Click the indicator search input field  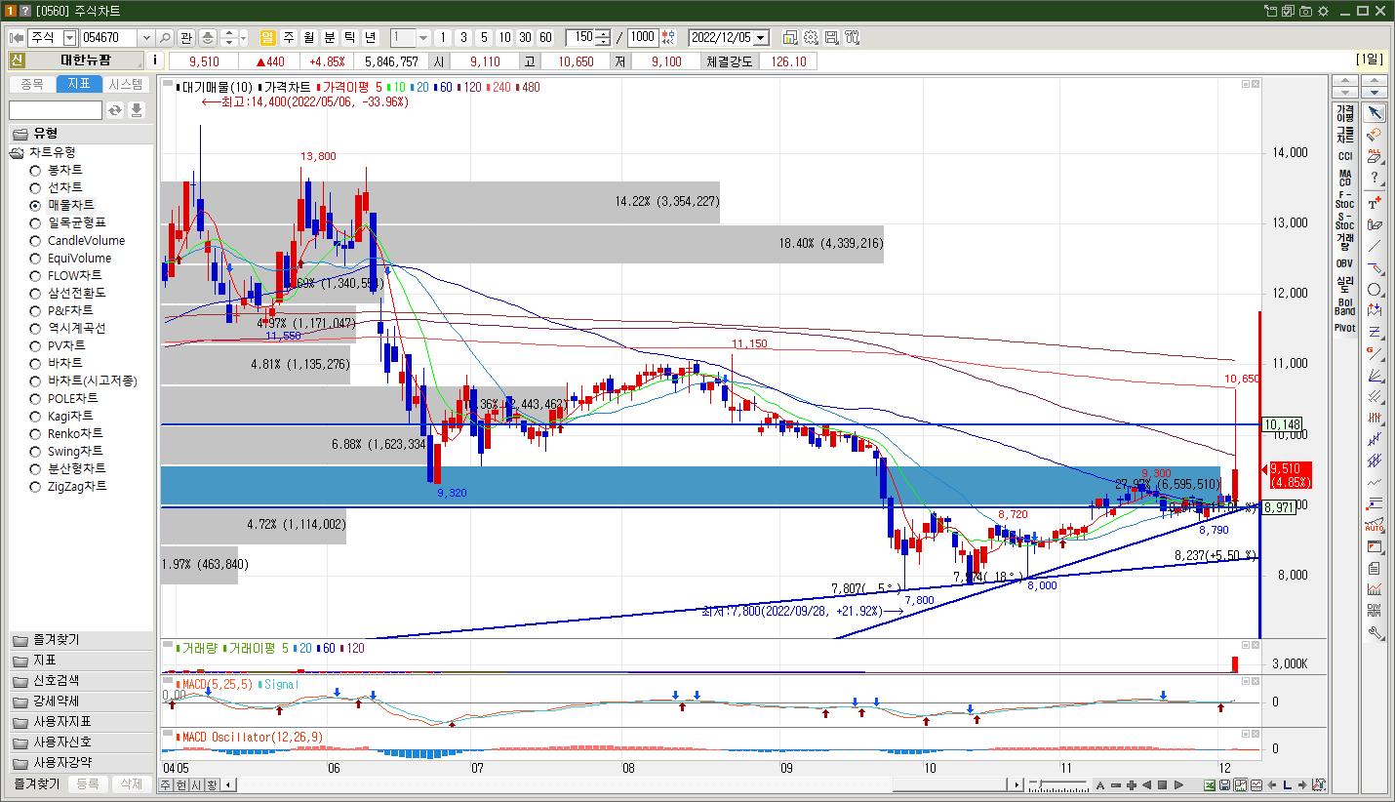point(56,110)
